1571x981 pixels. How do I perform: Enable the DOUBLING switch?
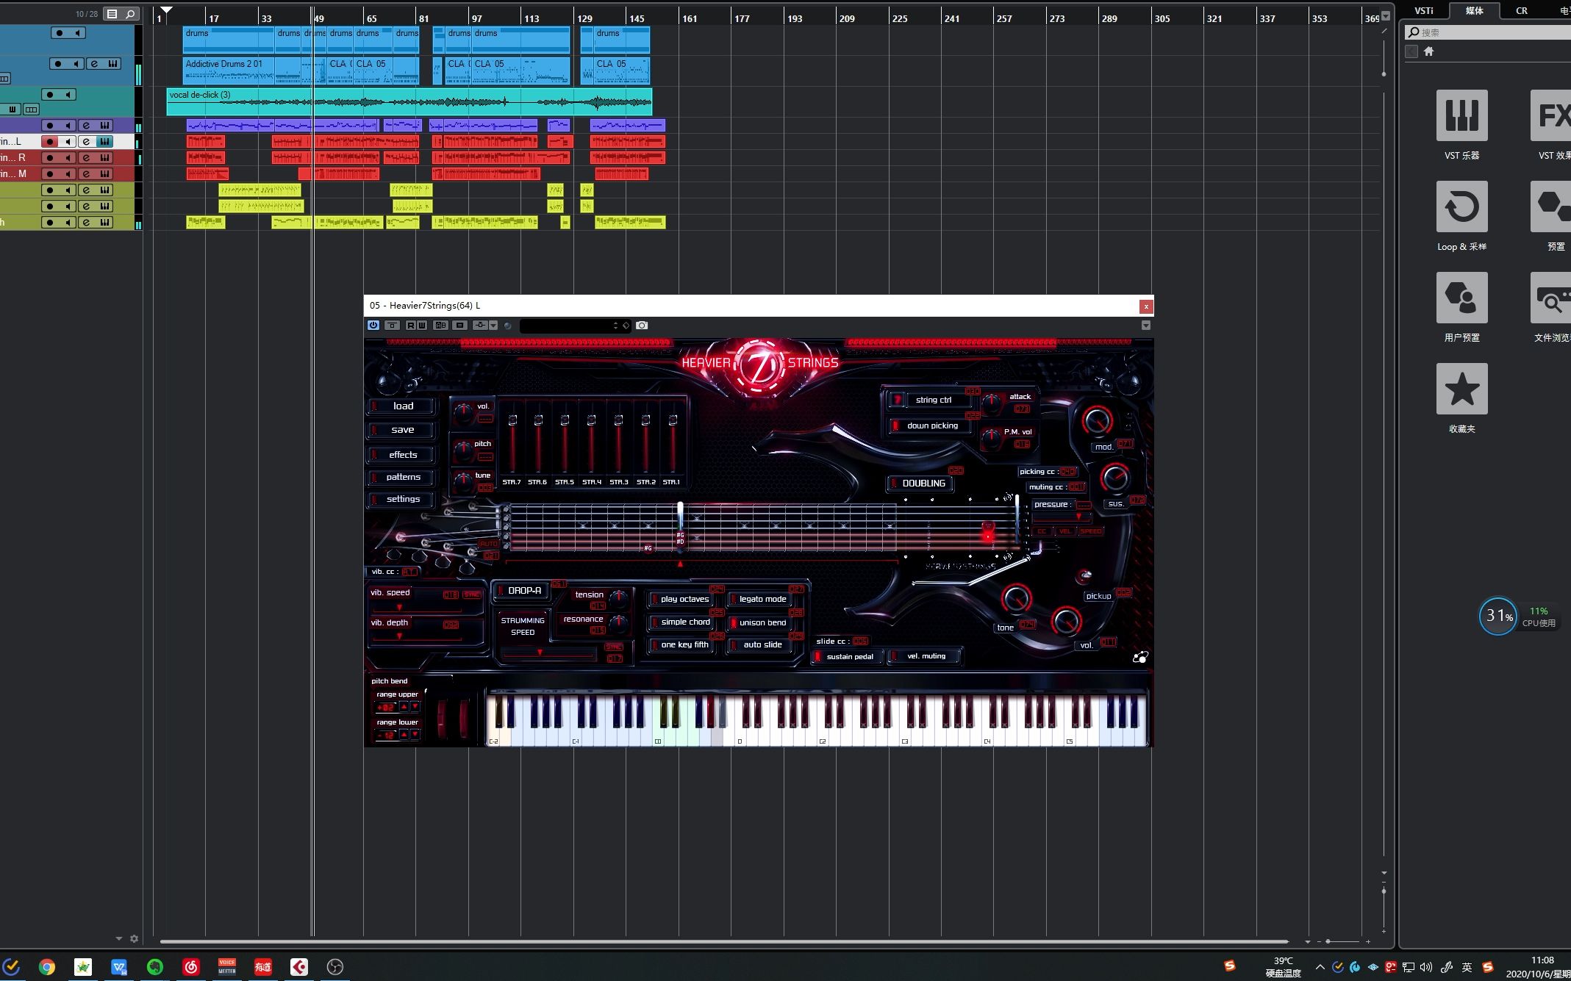(x=919, y=484)
